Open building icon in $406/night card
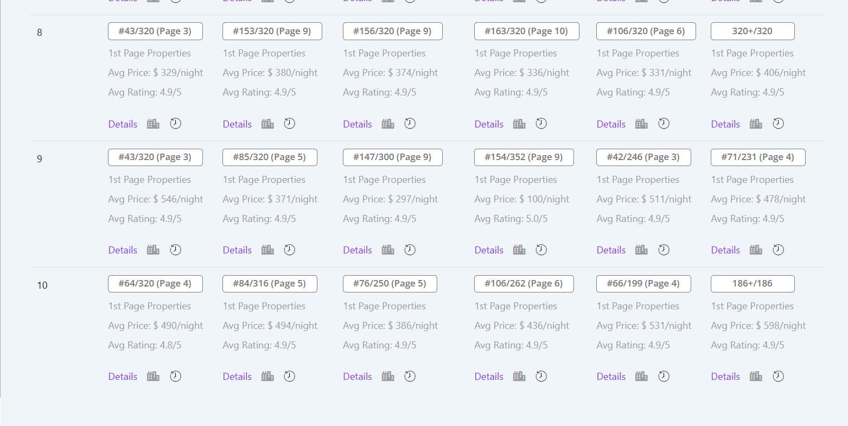This screenshot has width=848, height=426. point(756,124)
